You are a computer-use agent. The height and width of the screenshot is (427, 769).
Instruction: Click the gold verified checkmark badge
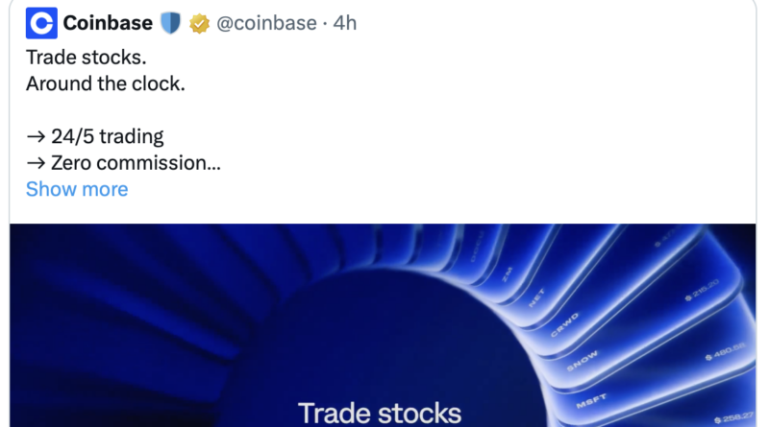(199, 23)
